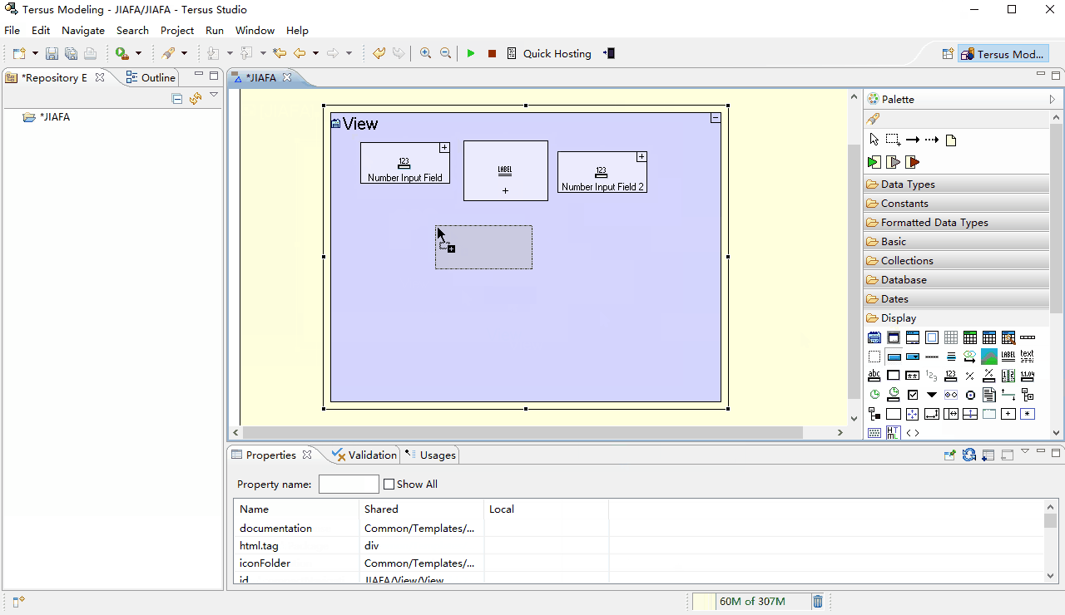Expand the Constants palette drawer

coord(956,203)
